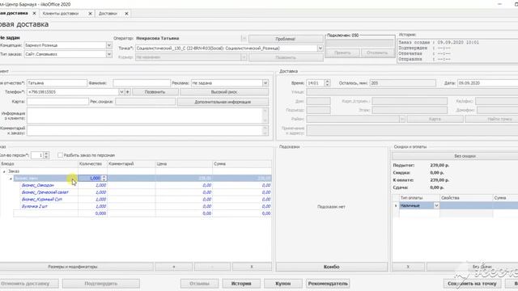This screenshot has width=518, height=291.
Task: Close the Клиенты доставки tab
Action: 90,14
